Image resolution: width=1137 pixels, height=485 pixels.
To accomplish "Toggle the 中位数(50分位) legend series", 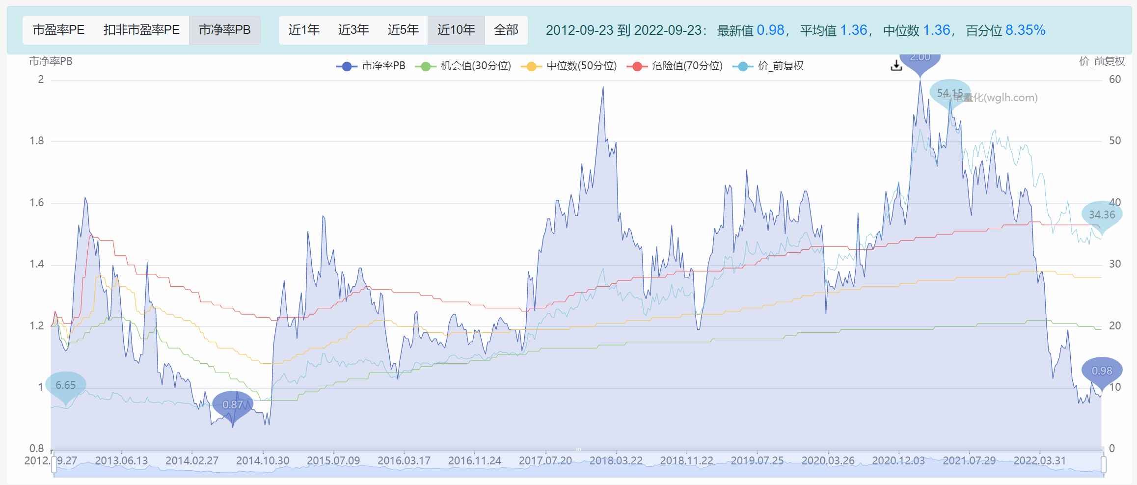I will [x=568, y=66].
